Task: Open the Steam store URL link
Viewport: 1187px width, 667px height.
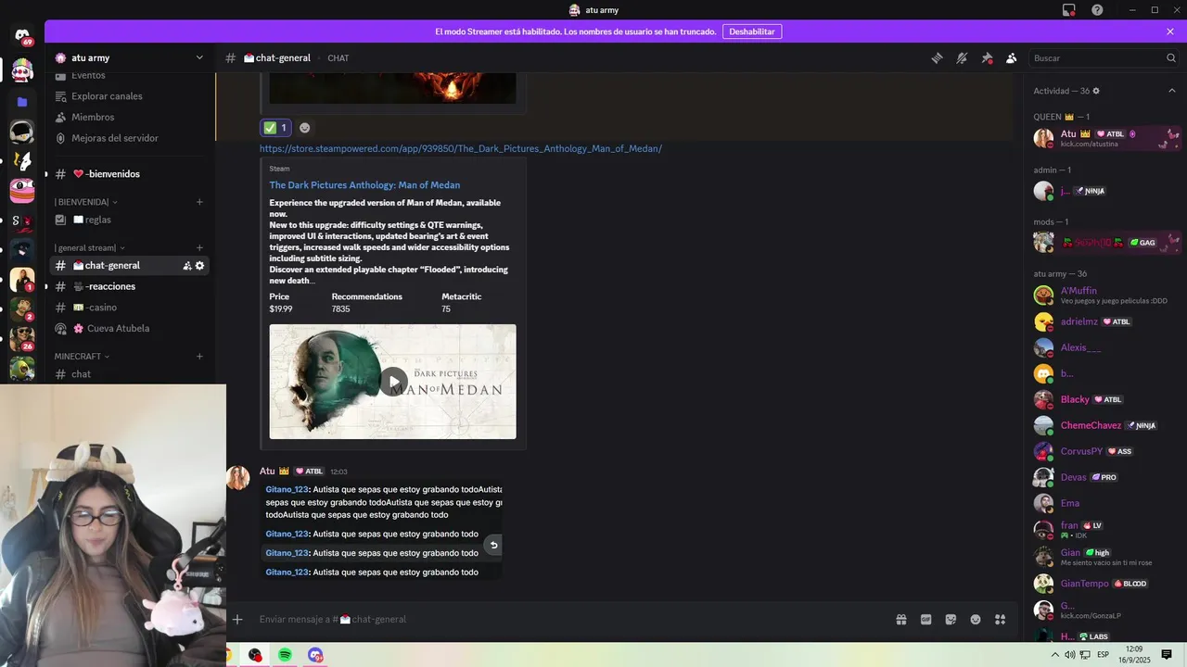Action: pyautogui.click(x=461, y=148)
